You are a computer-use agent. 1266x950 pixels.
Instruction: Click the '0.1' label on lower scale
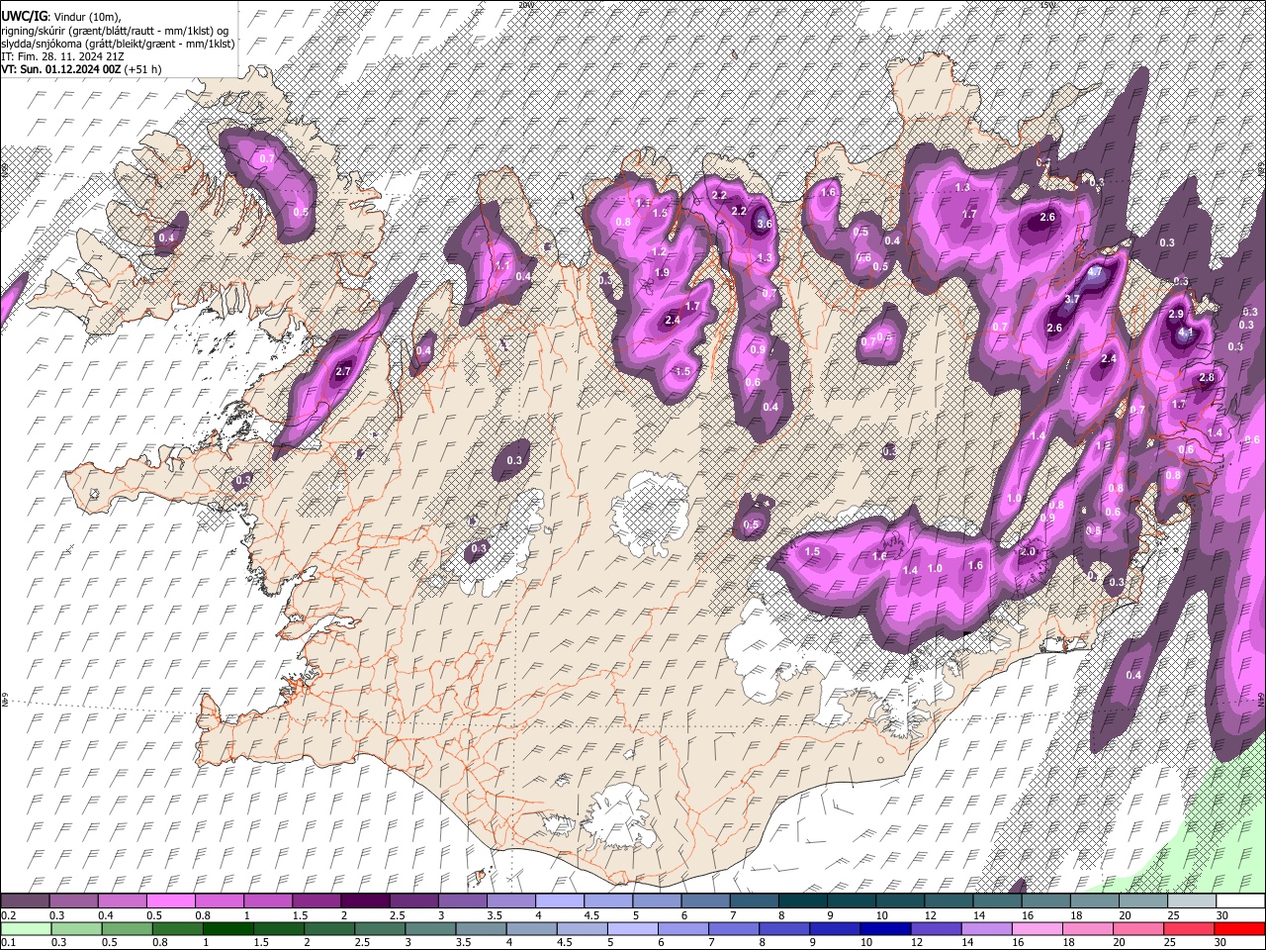pyautogui.click(x=8, y=943)
